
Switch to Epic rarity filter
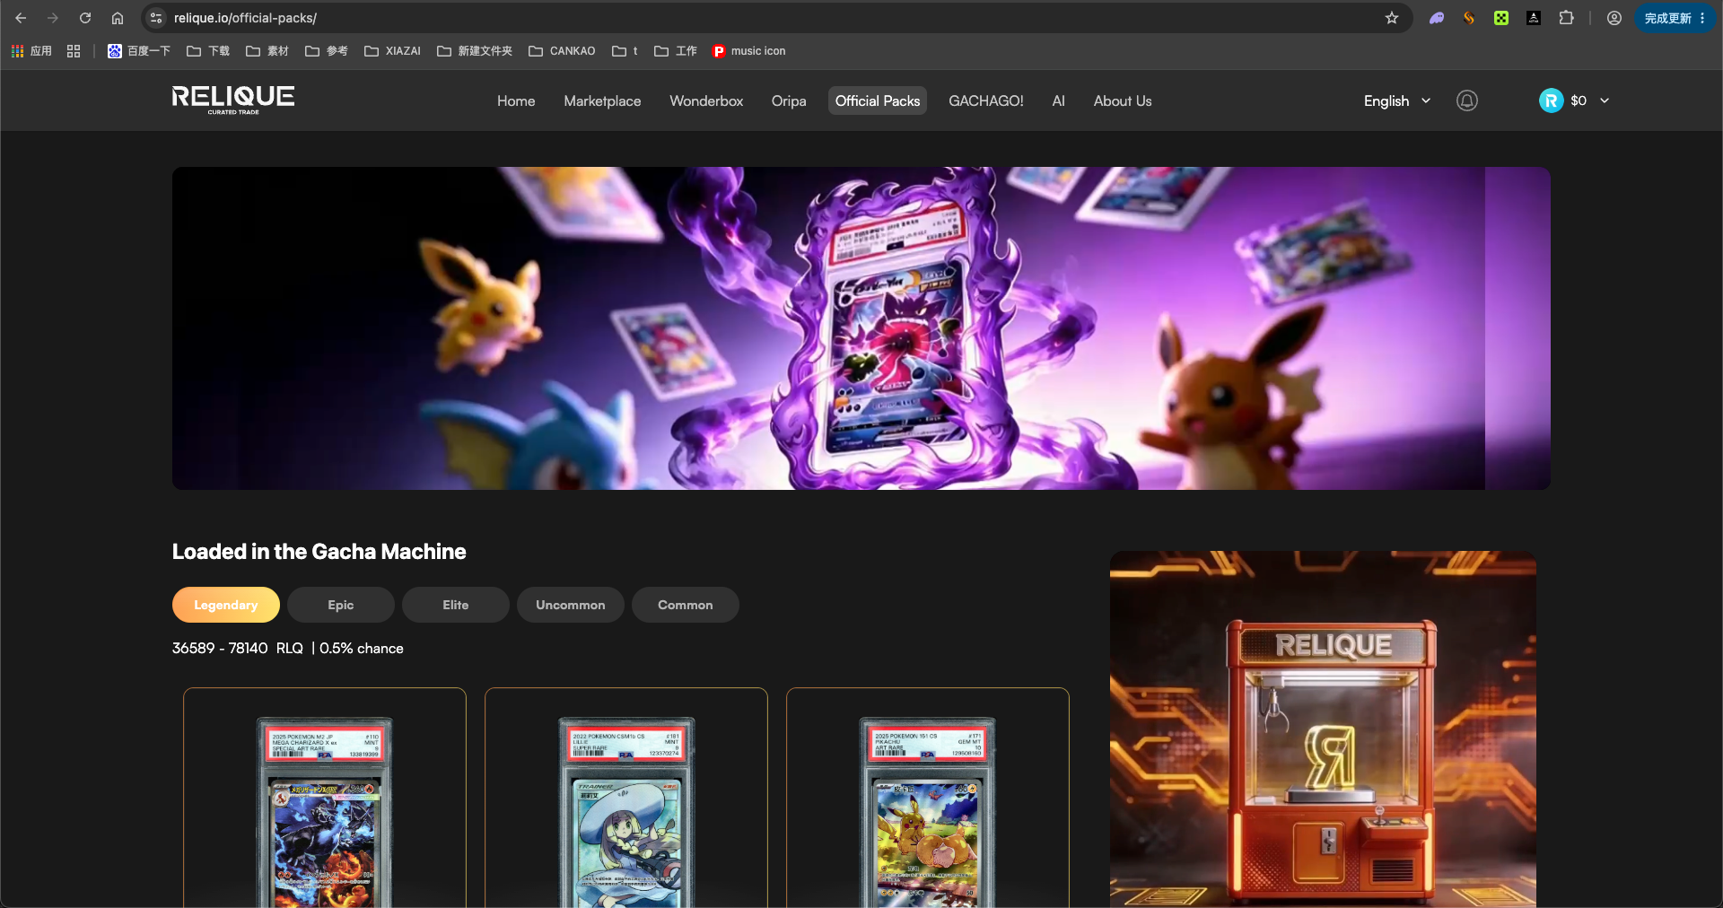click(x=341, y=605)
